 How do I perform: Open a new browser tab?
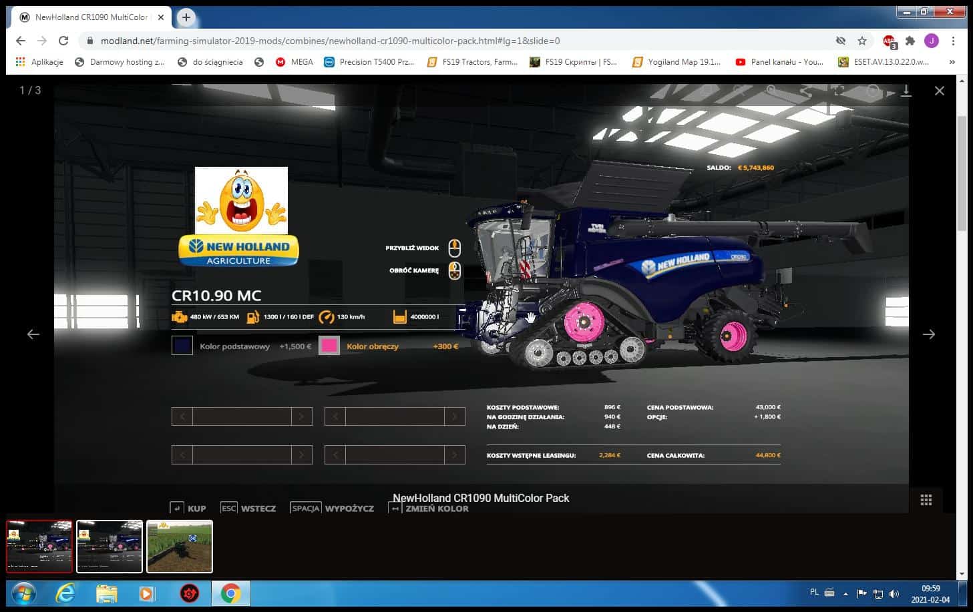point(186,17)
